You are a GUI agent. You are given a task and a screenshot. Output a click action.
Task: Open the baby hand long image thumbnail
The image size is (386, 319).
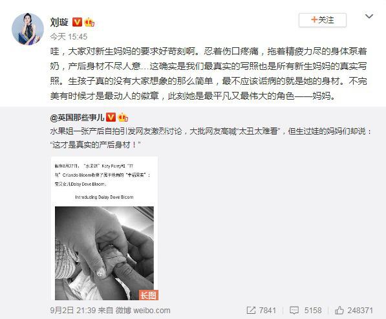click(104, 228)
